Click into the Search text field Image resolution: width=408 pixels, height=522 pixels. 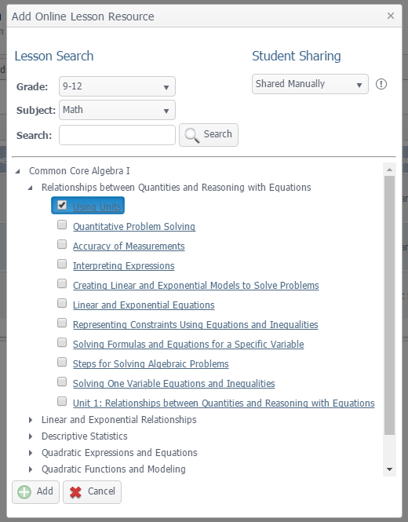click(117, 135)
